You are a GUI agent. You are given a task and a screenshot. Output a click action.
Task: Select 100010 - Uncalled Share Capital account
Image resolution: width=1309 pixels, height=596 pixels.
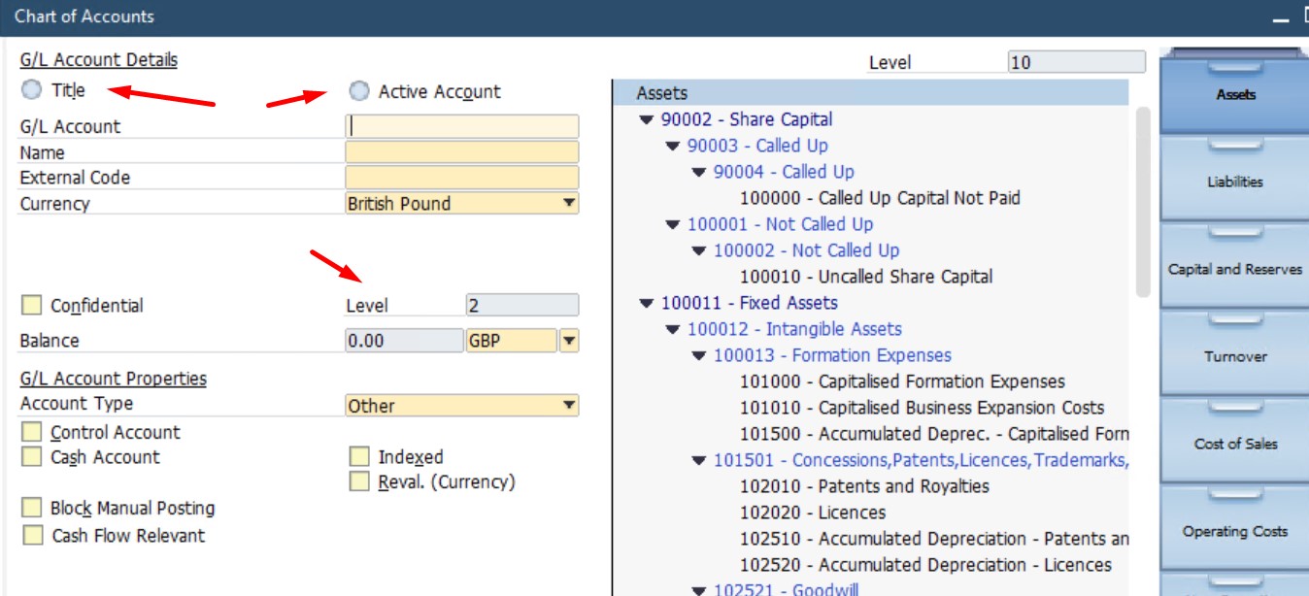click(x=865, y=277)
